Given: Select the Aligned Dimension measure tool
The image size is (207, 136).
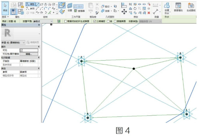Looking at the screenshot, I should pos(156,12).
